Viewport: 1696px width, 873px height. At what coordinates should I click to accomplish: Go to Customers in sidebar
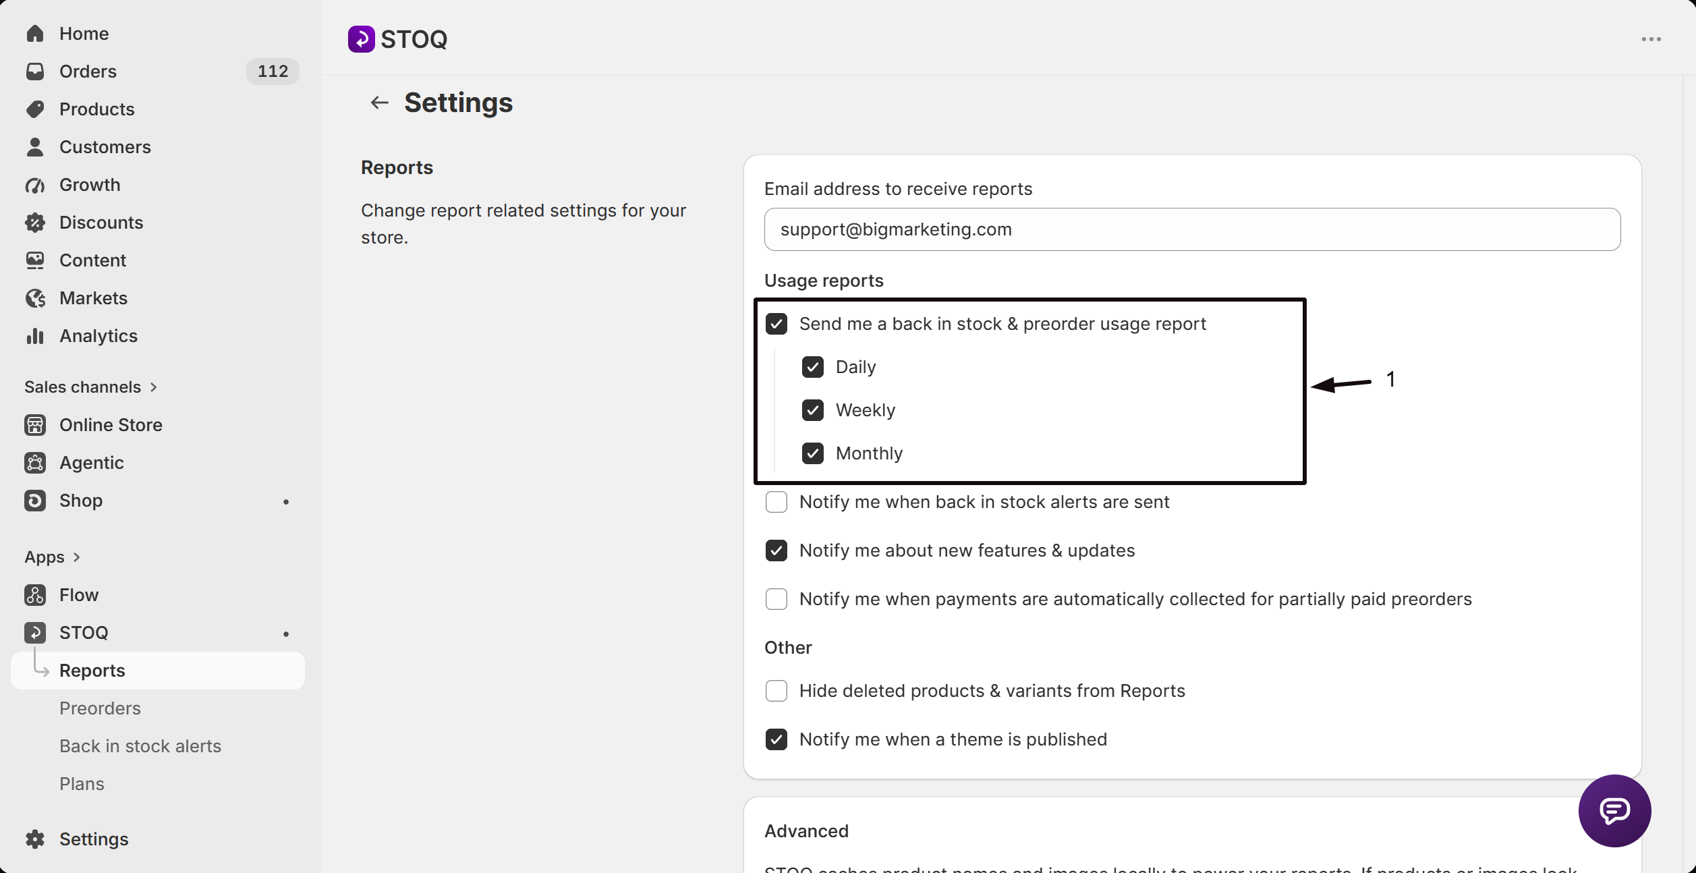pos(158,147)
